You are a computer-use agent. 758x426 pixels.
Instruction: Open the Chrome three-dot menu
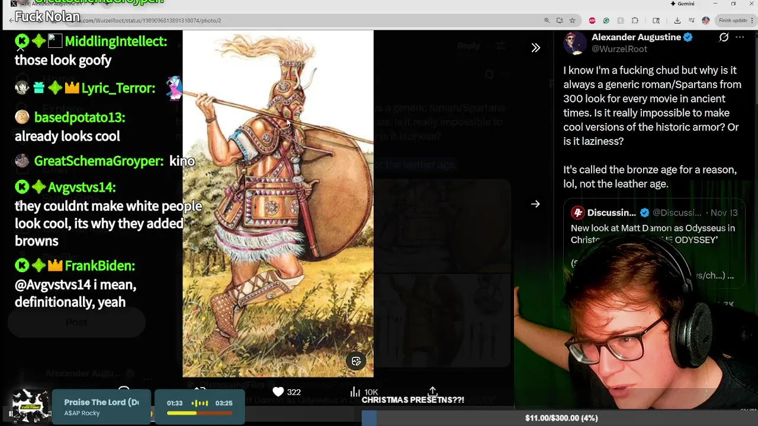(752, 20)
